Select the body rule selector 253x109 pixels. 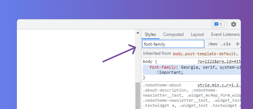tap(147, 62)
